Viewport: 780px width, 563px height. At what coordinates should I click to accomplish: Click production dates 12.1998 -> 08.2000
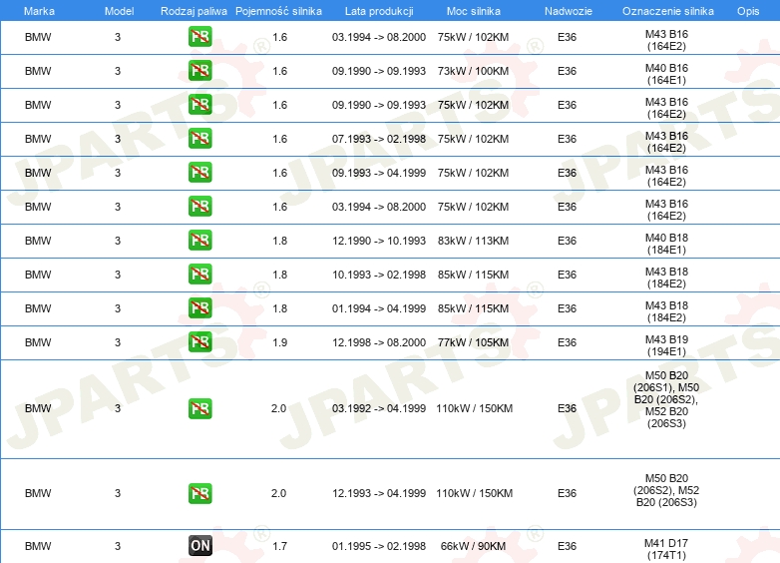379,342
